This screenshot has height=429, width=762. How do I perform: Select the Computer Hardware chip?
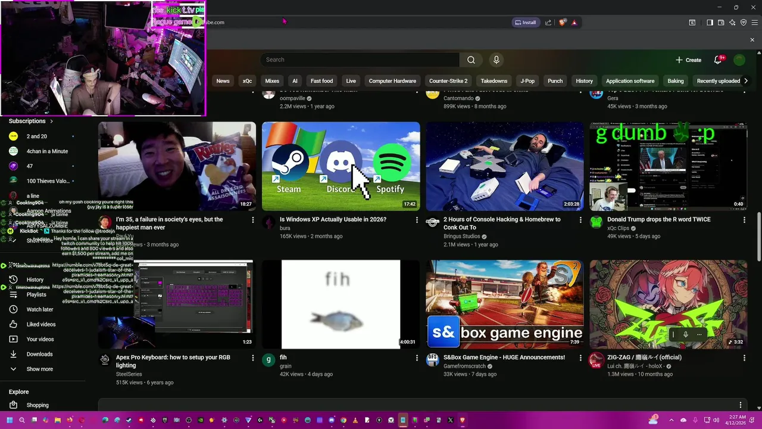coord(392,81)
